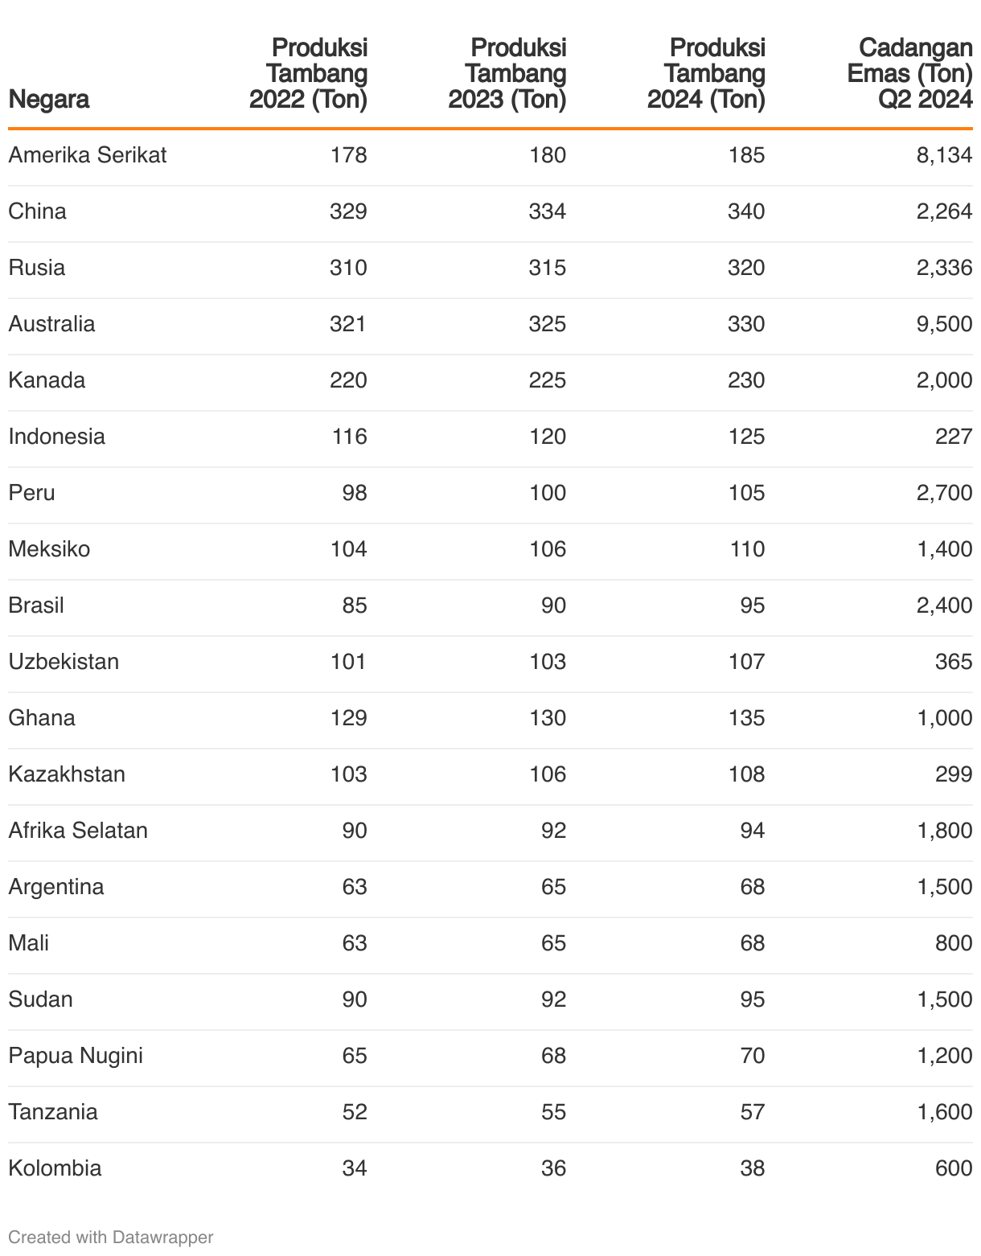The height and width of the screenshot is (1256, 981).
Task: Select the Kolombia country cell
Action: [x=55, y=1168]
